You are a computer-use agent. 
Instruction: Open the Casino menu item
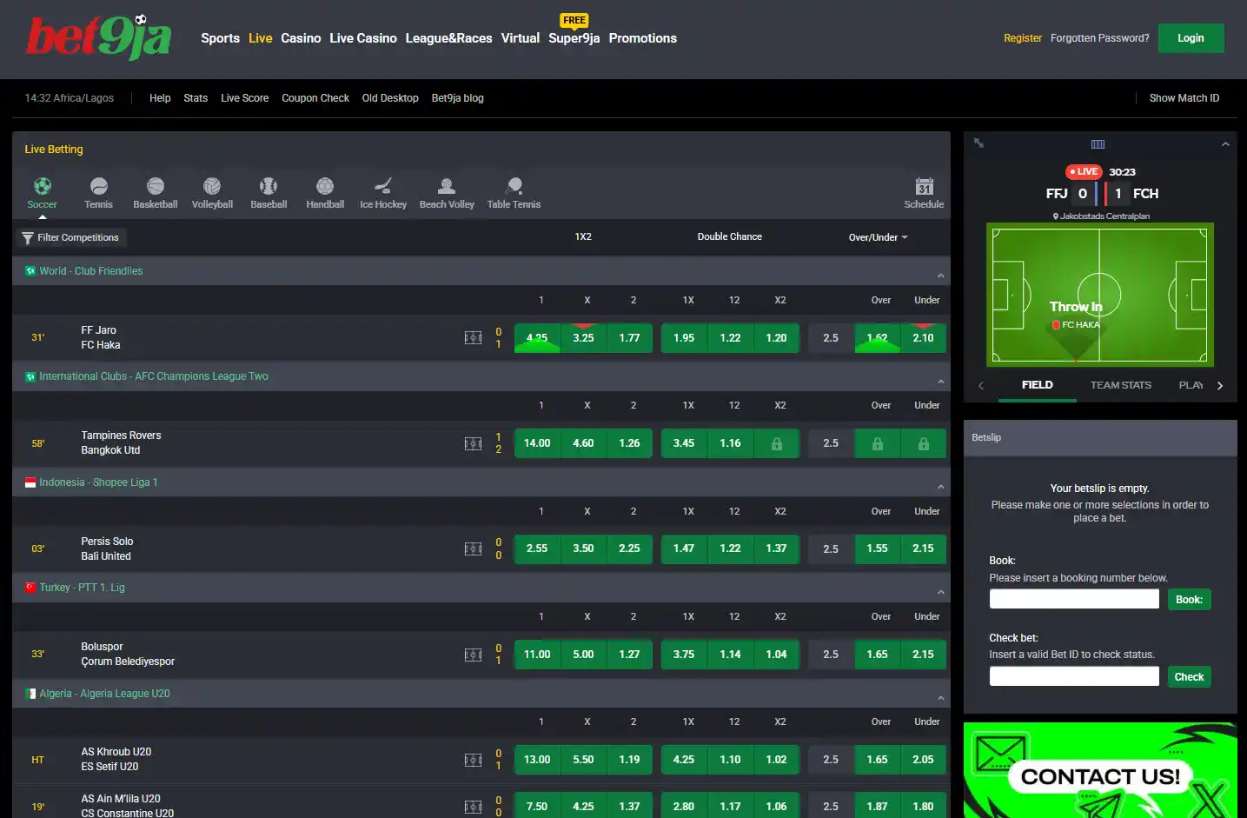tap(301, 38)
